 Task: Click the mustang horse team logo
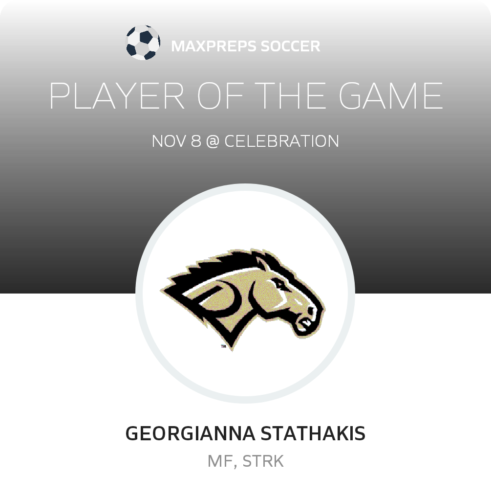coord(243,298)
